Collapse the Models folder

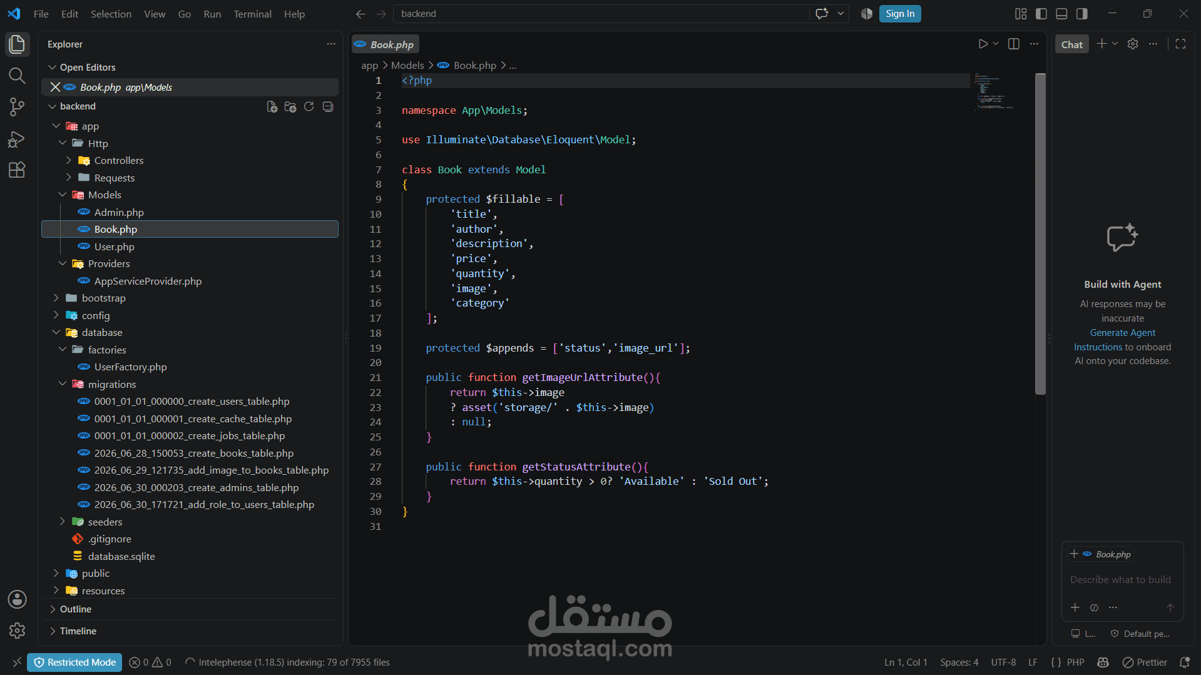pos(63,195)
